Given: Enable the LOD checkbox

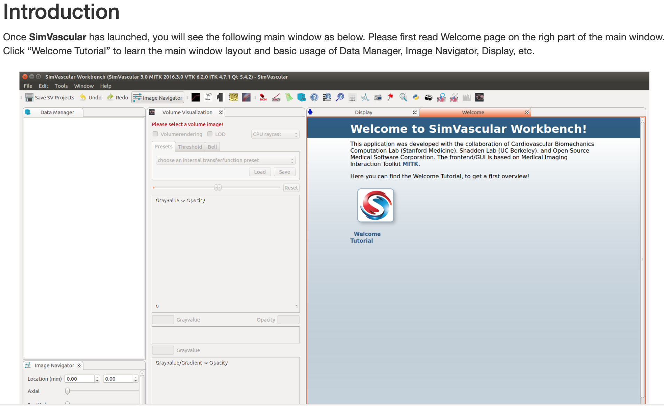Looking at the screenshot, I should (x=210, y=134).
